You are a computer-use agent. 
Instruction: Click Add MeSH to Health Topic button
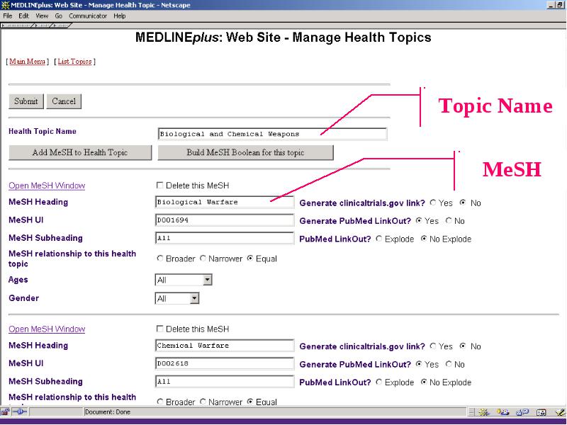[x=80, y=152]
